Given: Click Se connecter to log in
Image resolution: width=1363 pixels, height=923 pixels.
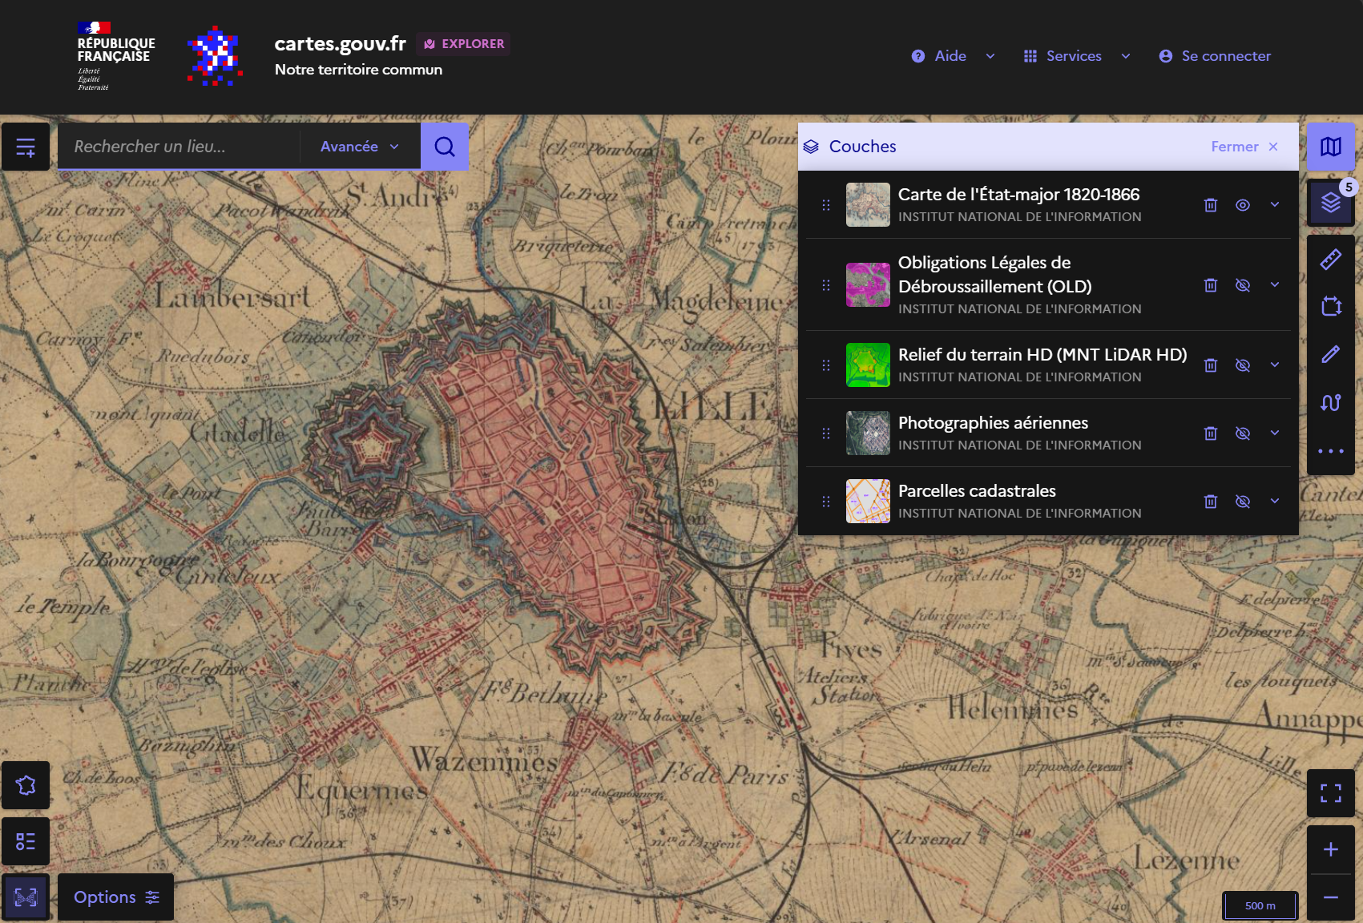Looking at the screenshot, I should coord(1215,56).
